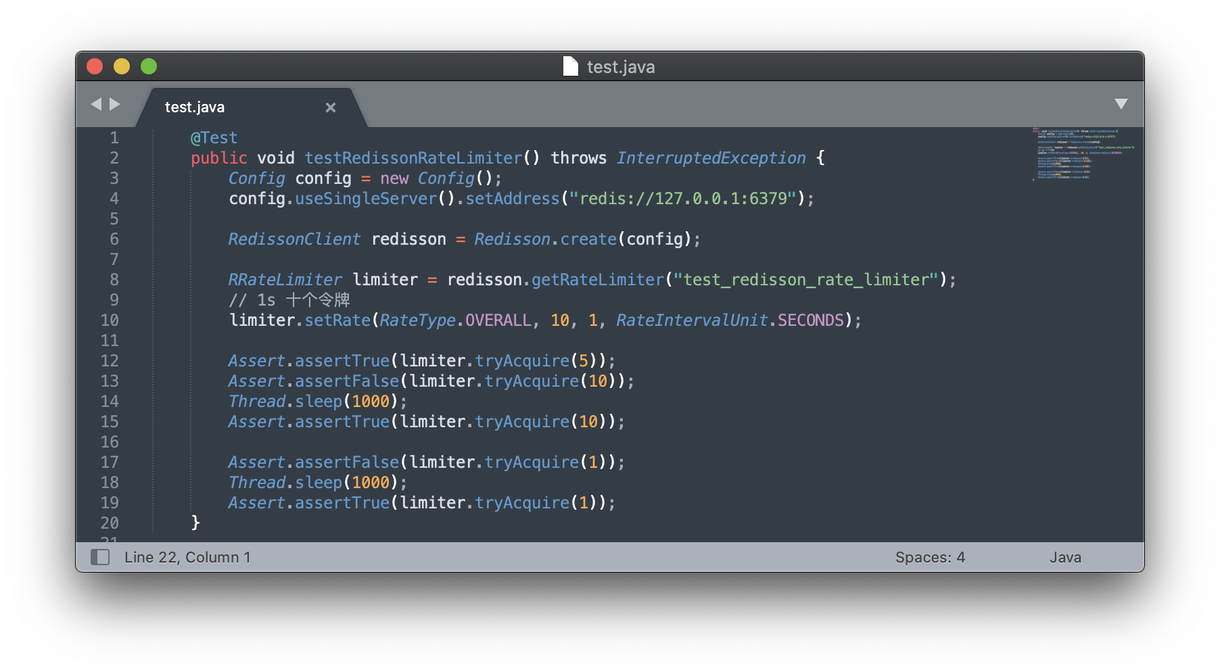This screenshot has width=1220, height=672.
Task: Click the comment // 1s 十个令牌
Action: (x=289, y=300)
